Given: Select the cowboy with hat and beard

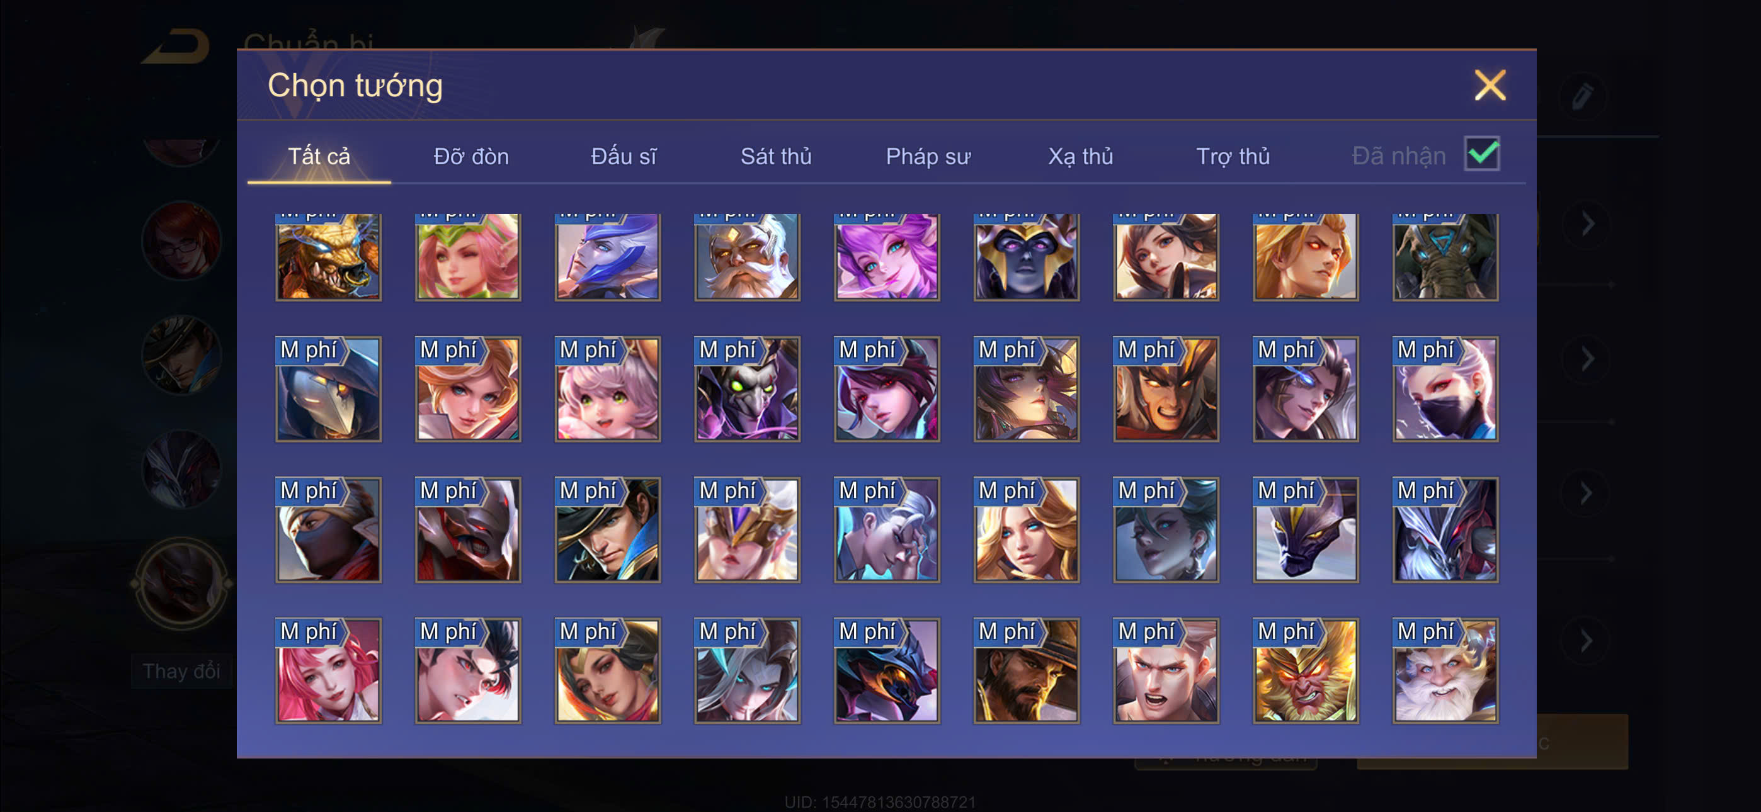Looking at the screenshot, I should pyautogui.click(x=1026, y=670).
